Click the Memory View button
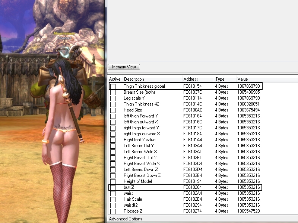Image resolution: width=298 pixels, height=223 pixels. point(124,67)
